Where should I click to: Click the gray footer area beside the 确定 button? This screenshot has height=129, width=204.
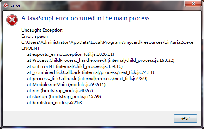(88, 118)
